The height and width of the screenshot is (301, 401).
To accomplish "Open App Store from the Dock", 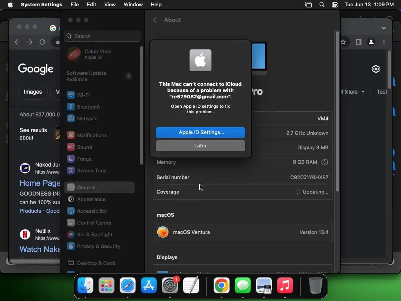I will 148,285.
